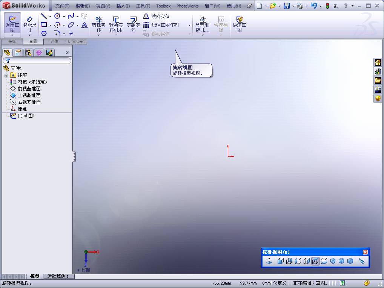Screen dimensions: 384x288
Task: Click the Trim Entities (剪裁实体) tool
Action: pyautogui.click(x=99, y=24)
